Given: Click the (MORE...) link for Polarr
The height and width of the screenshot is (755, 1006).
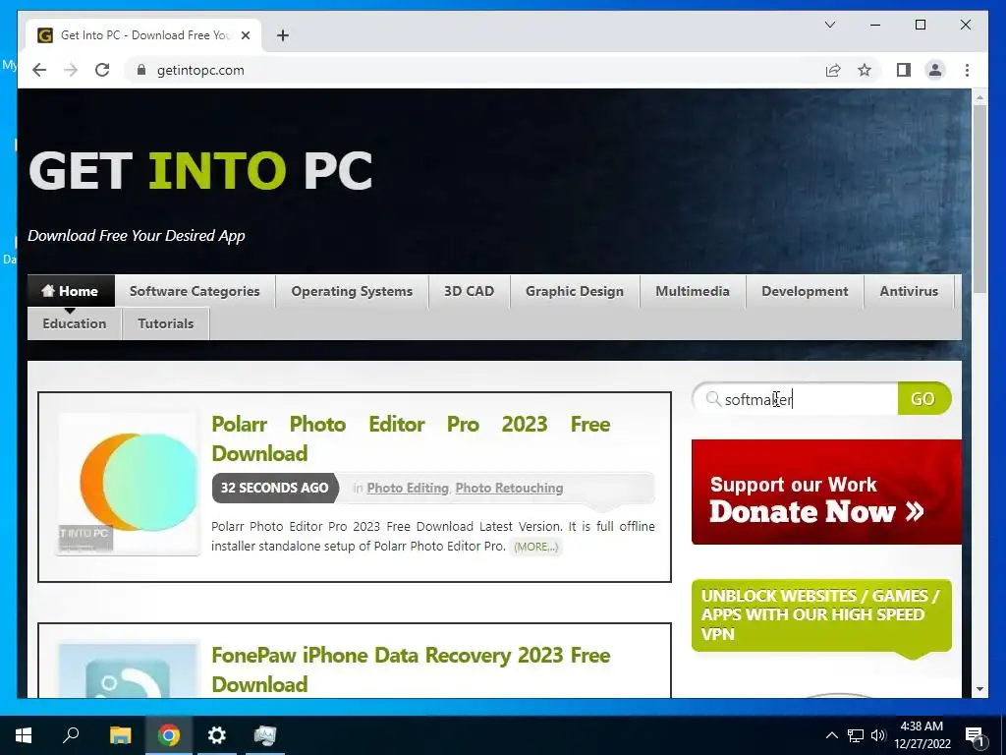Looking at the screenshot, I should (x=535, y=547).
